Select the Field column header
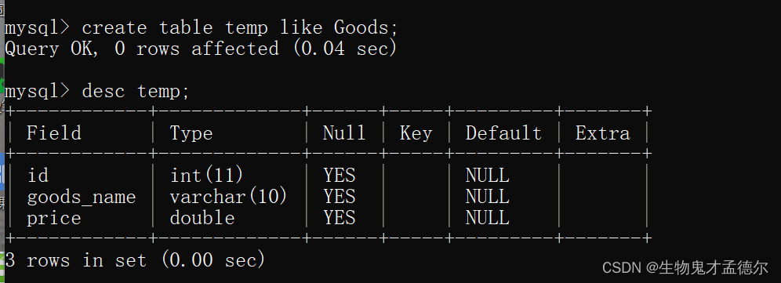 click(x=54, y=133)
